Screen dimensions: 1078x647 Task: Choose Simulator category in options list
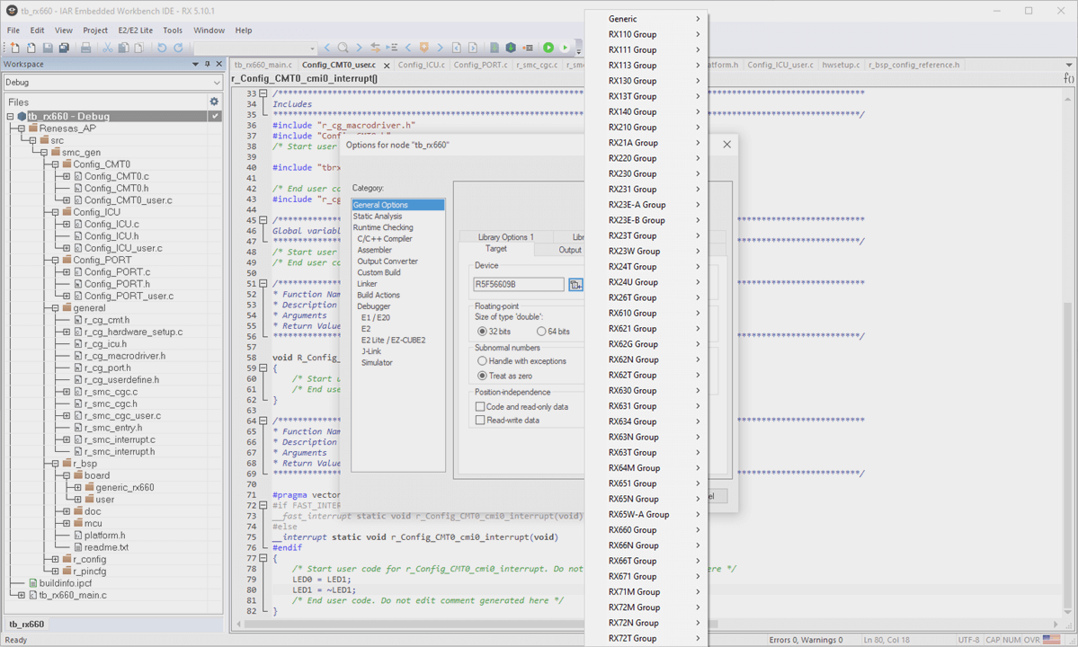coord(377,363)
